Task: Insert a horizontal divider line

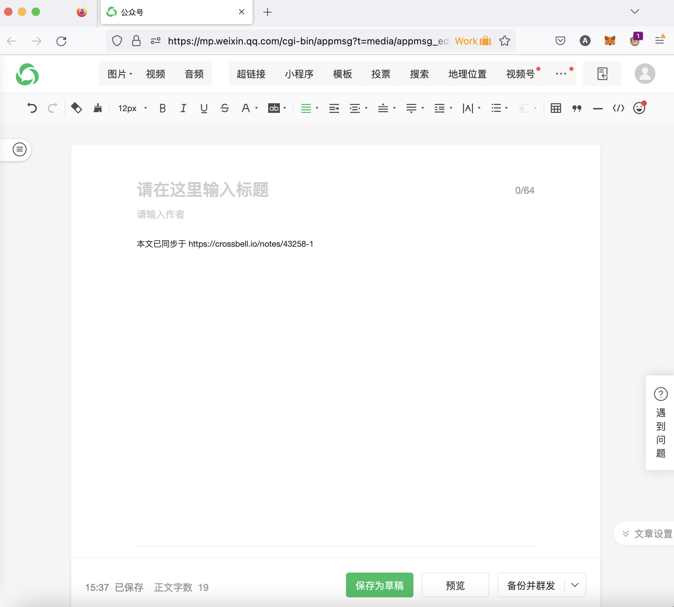Action: [x=598, y=108]
